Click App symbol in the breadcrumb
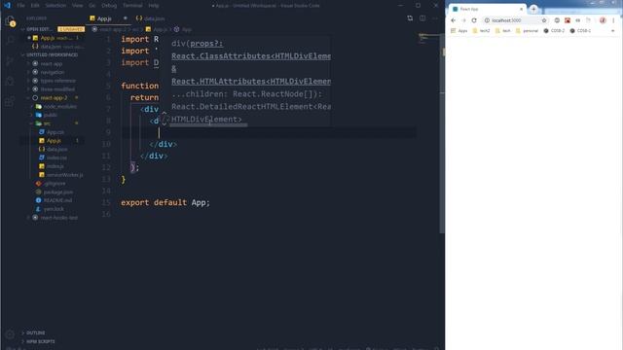Screen dimensions: 623x350 [183, 29]
